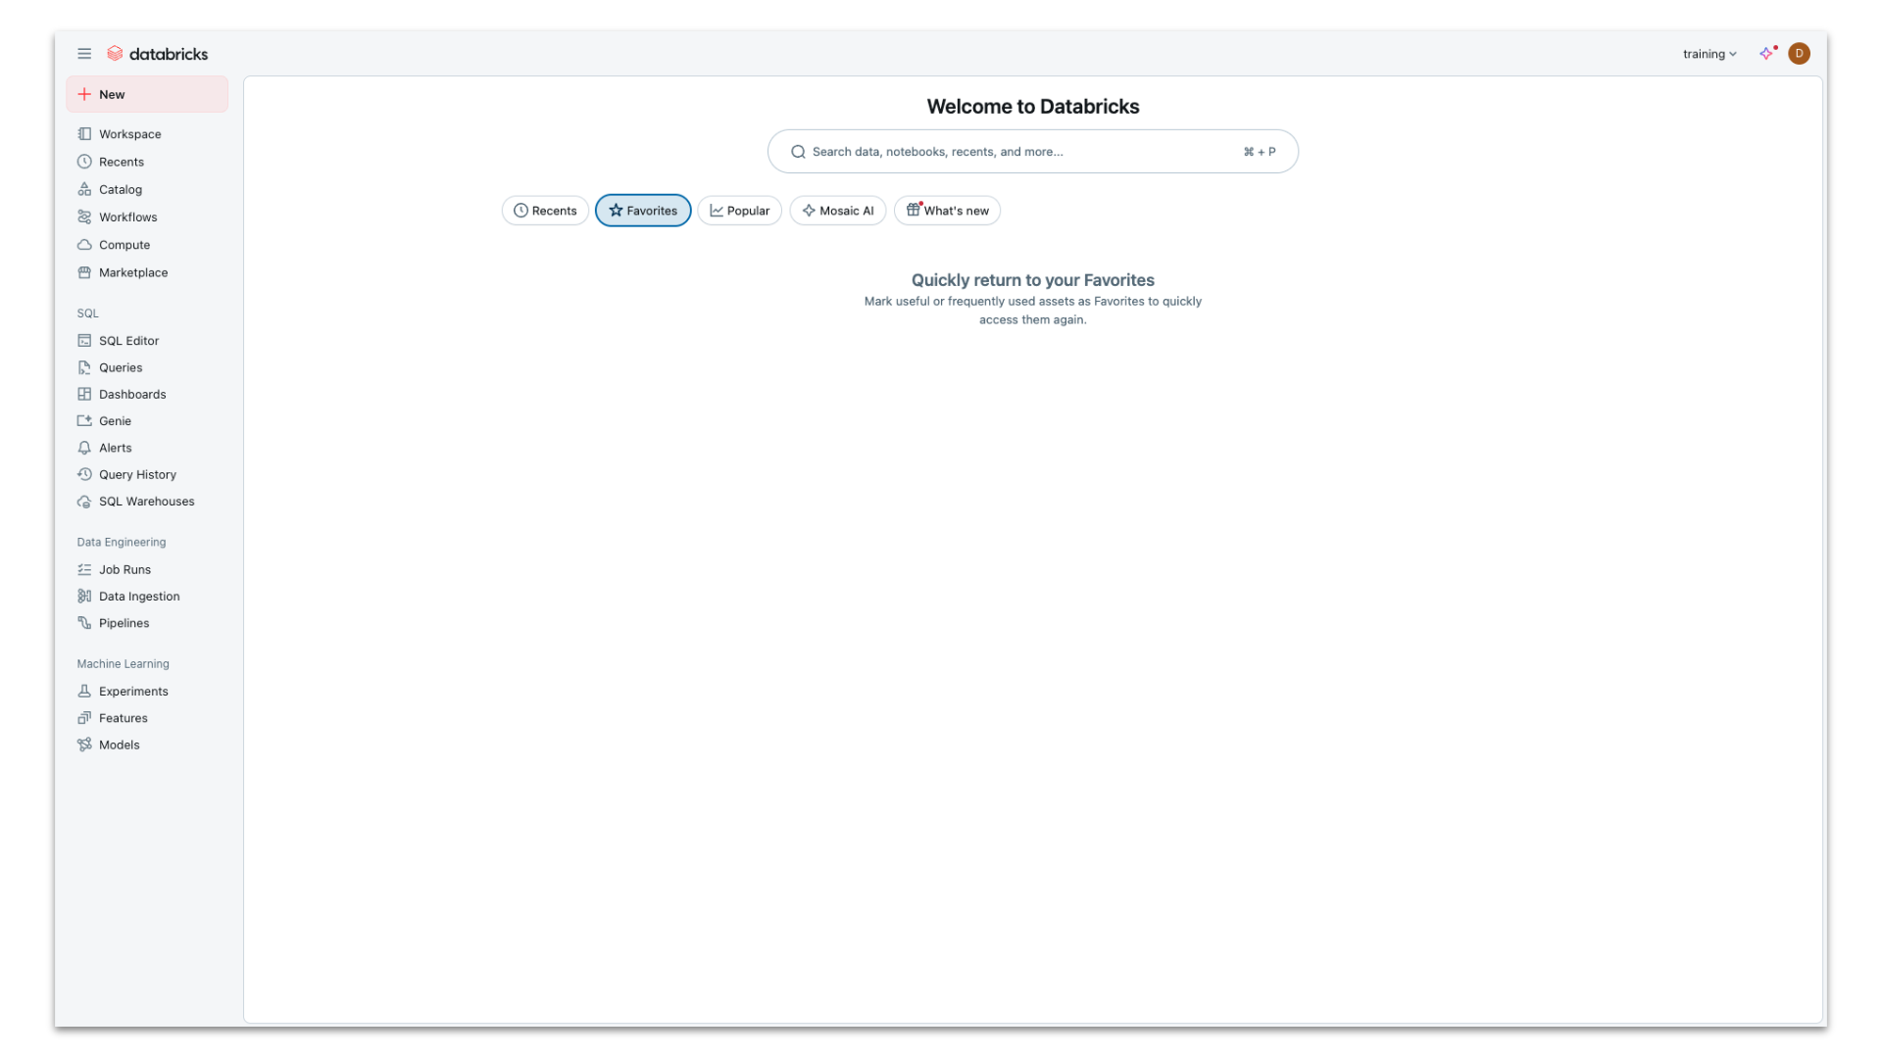Focus the search data and notebooks field
The width and height of the screenshot is (1882, 1057).
tap(1019, 152)
